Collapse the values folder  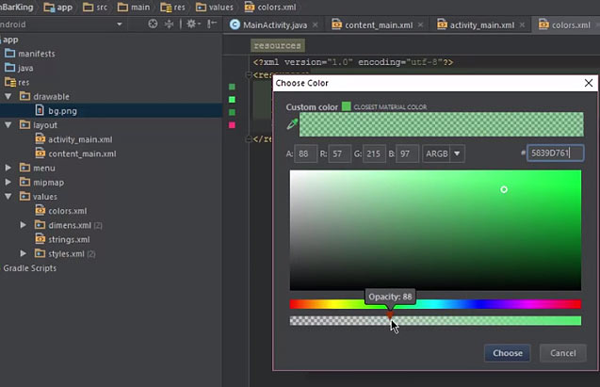pyautogui.click(x=8, y=197)
